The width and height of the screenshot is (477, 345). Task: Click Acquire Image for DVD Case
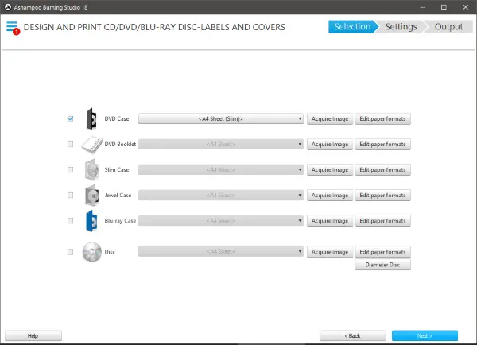[x=330, y=119]
